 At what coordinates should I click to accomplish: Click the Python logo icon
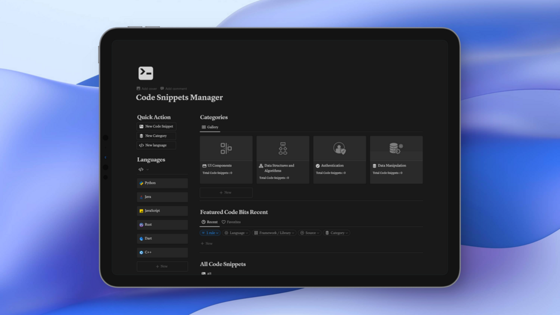142,183
